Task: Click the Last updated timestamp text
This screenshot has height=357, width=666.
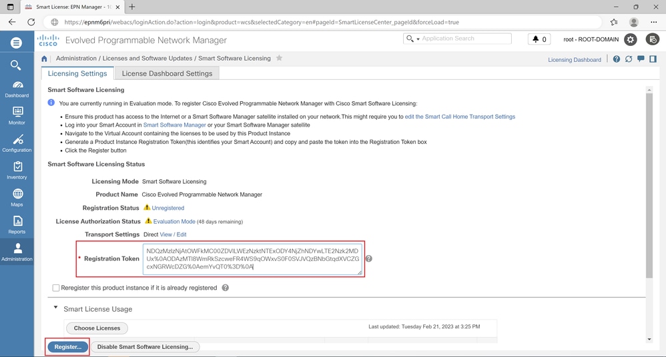Action: coord(424,326)
